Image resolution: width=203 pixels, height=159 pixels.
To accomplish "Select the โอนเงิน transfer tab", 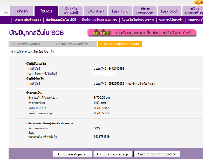I will coord(46,11).
